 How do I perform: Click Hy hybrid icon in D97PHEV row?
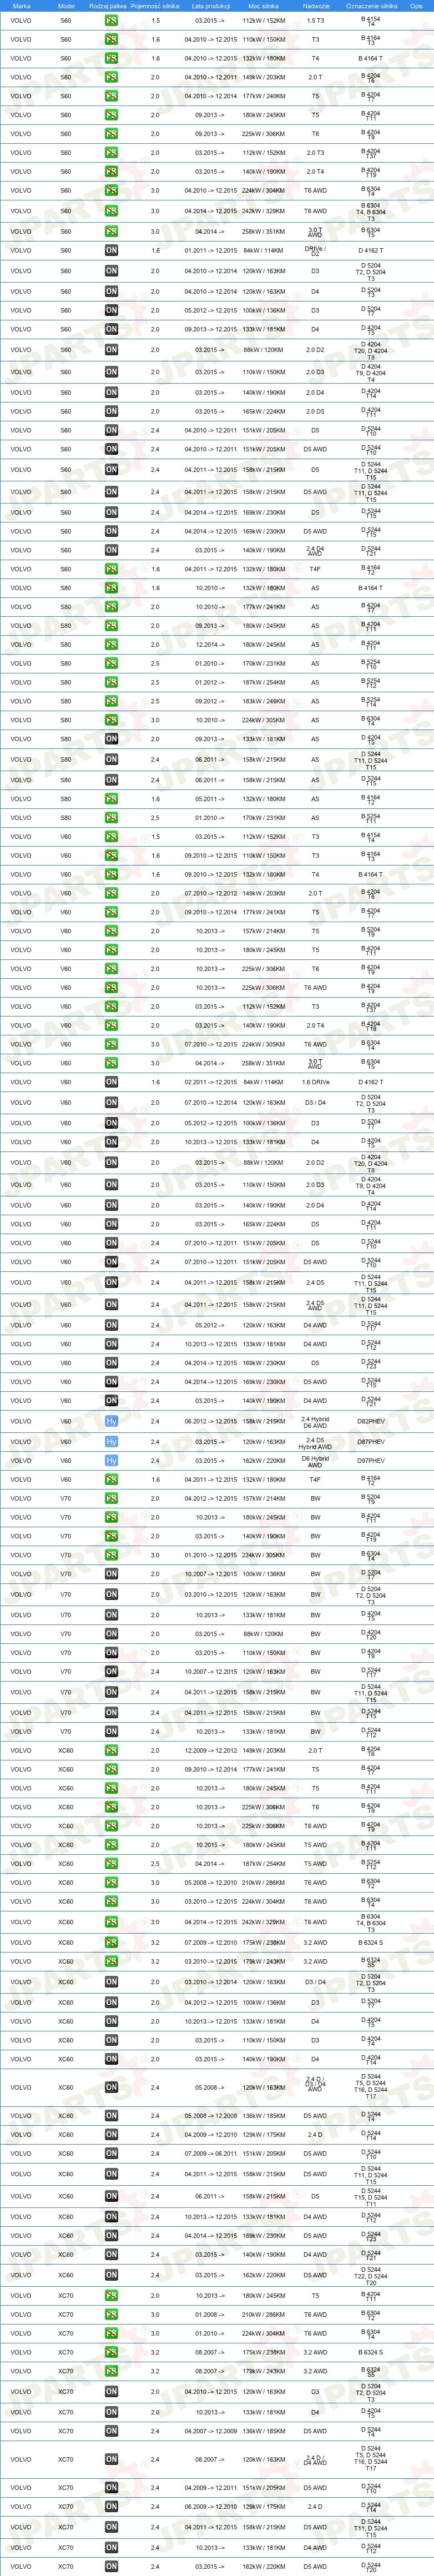(111, 1461)
